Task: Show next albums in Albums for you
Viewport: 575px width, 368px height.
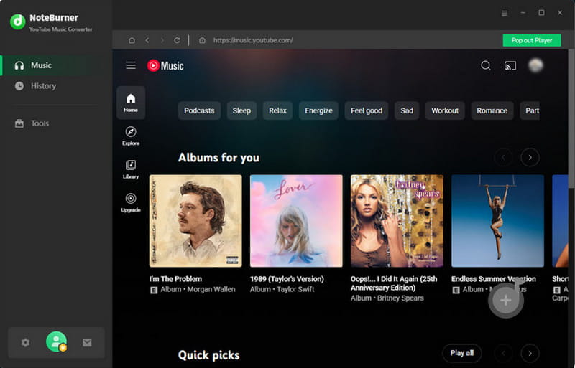Action: coord(530,157)
